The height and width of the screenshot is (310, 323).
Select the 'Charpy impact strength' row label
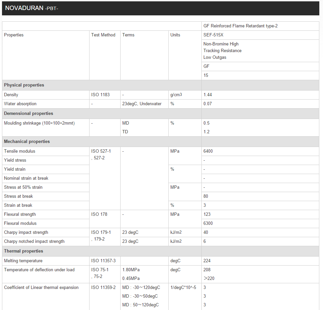click(26, 232)
